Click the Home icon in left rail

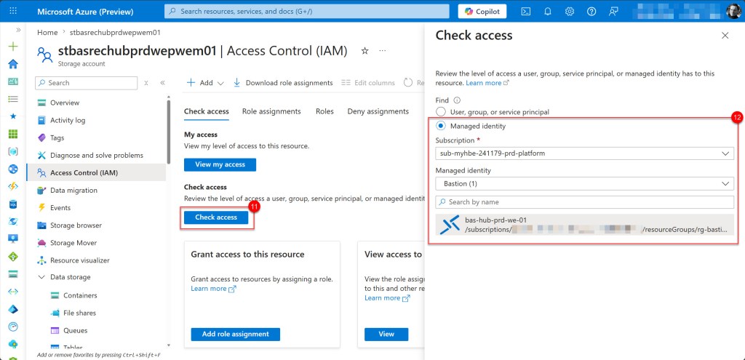click(x=12, y=63)
